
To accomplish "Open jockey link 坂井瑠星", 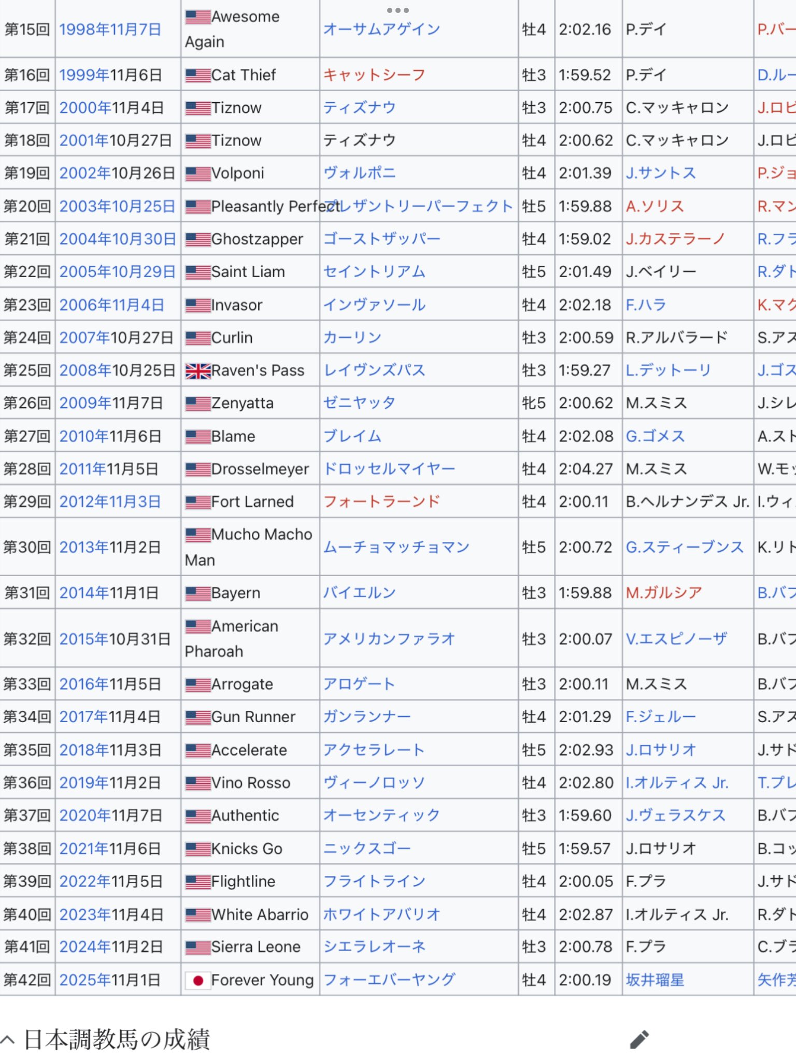I will pyautogui.click(x=655, y=980).
